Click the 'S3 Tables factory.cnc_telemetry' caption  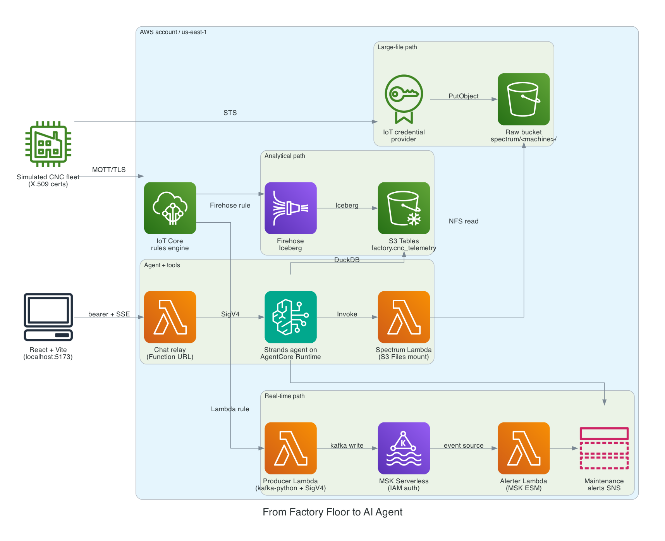(x=404, y=244)
